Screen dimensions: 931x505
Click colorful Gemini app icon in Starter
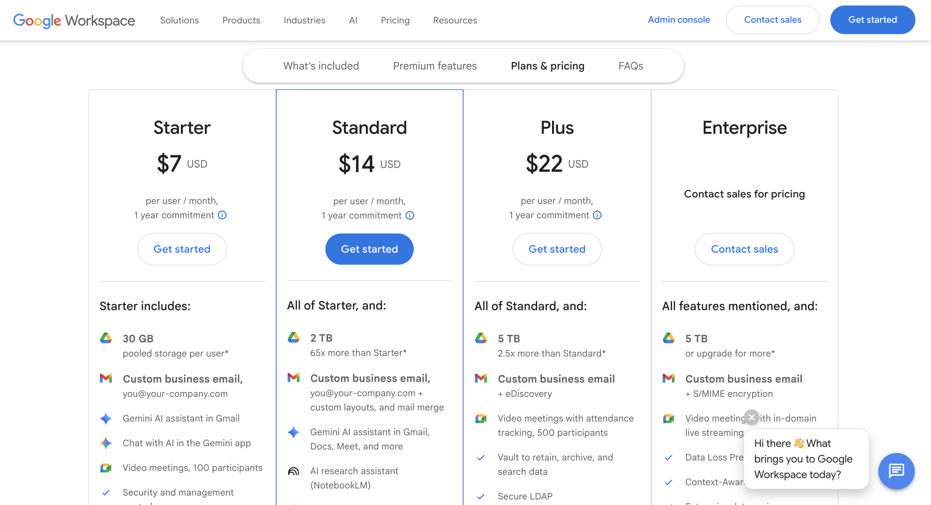click(106, 443)
